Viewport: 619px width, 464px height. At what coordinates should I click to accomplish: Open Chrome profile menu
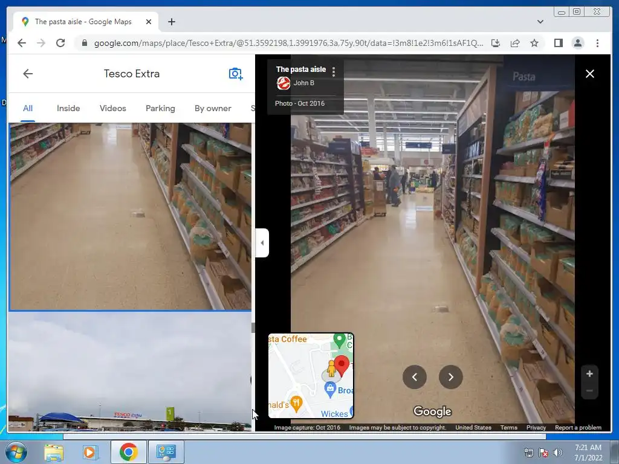click(577, 43)
